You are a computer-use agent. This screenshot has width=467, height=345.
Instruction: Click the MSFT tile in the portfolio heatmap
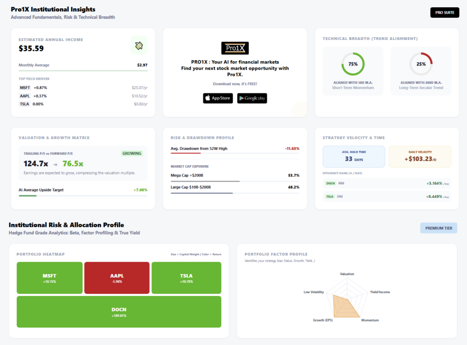(x=49, y=278)
